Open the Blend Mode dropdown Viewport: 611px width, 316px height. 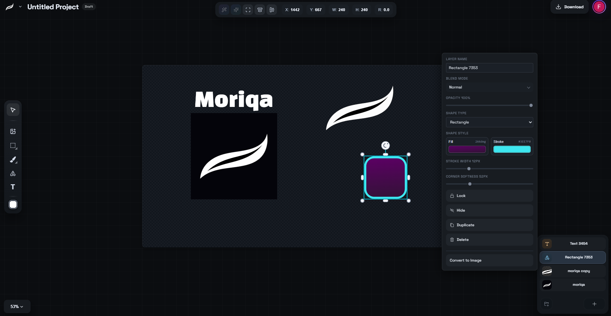(489, 87)
